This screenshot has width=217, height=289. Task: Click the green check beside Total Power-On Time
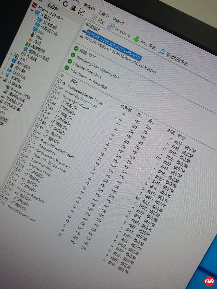66,68
